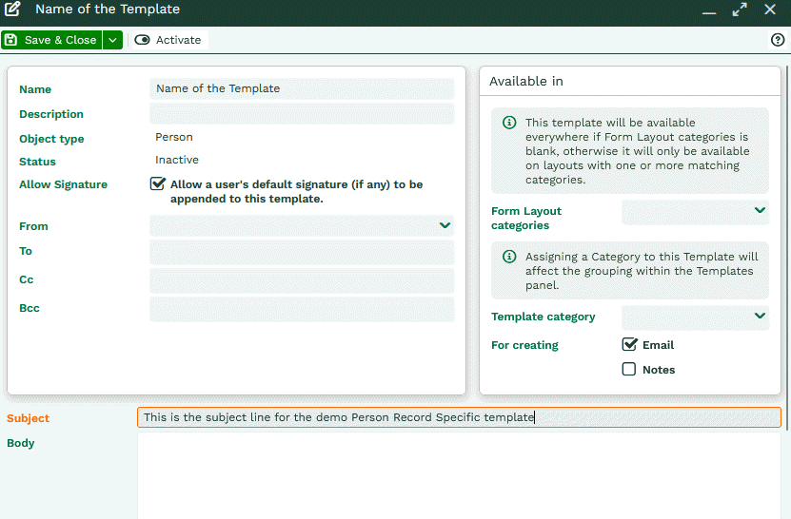Click the info icon beside 'This template will be available'

tap(509, 123)
